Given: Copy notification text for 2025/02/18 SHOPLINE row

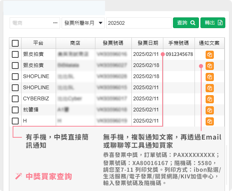Looking at the screenshot, I should (x=210, y=77).
